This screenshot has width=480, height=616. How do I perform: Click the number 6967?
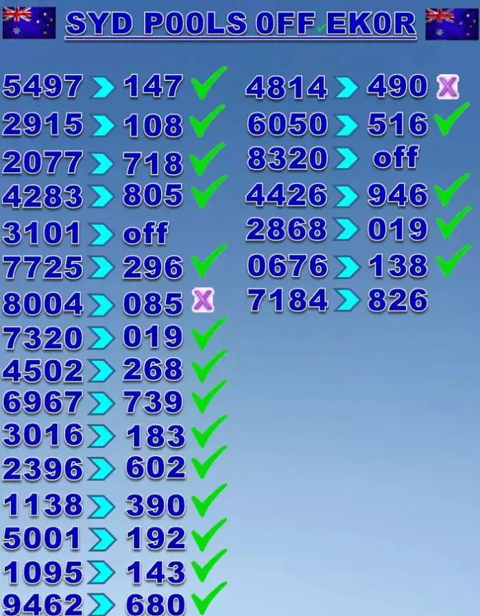(x=43, y=402)
